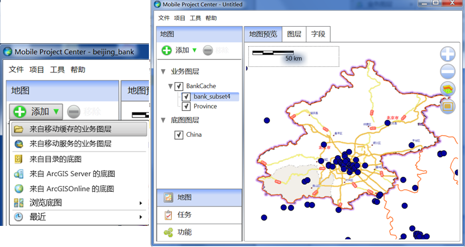Toggle Province layer checkbox

186,106
